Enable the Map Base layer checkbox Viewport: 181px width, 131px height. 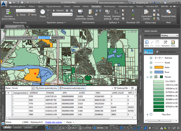pos(151,114)
